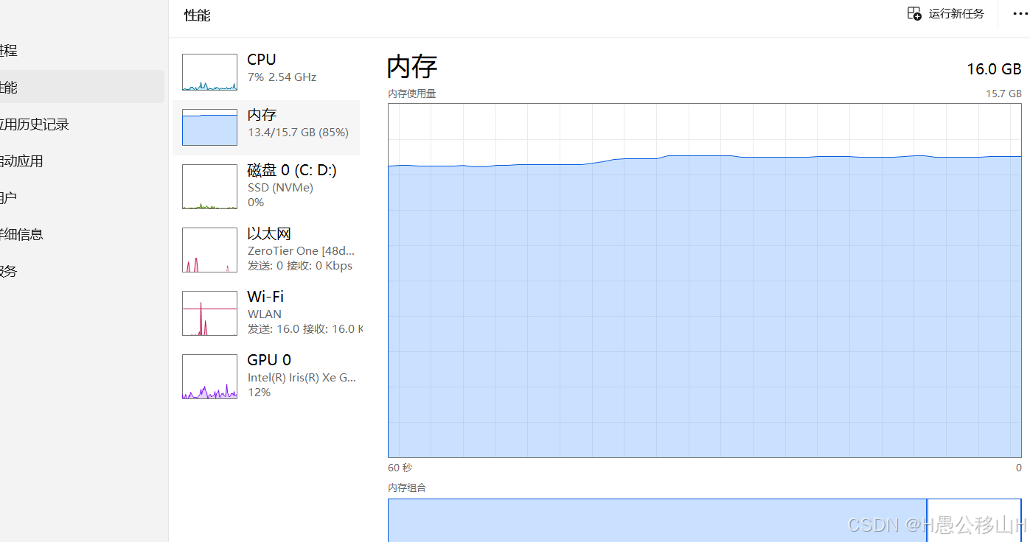Viewport: 1030px width, 542px height.
Task: Click the 12% GPU usage value
Action: point(259,393)
